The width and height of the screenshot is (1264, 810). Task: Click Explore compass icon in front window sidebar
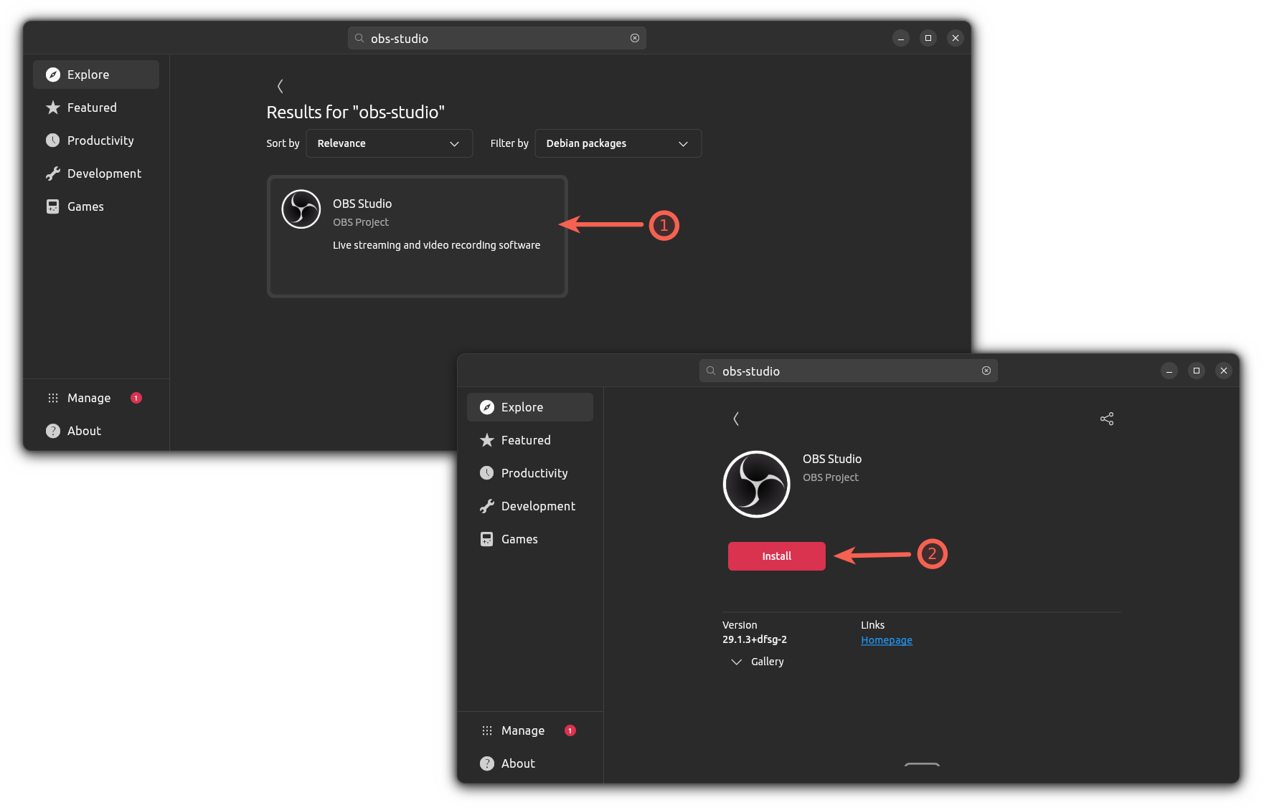[x=487, y=407]
